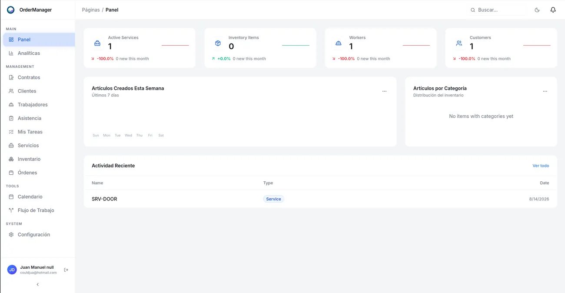Open the Trabajadores section

point(39,105)
